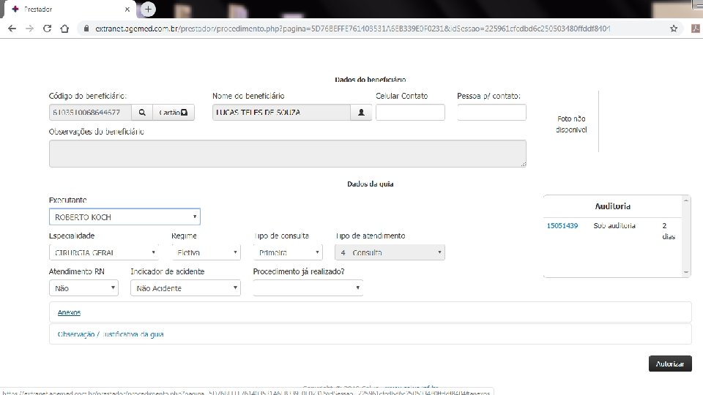
Task: Open the browser home page icon
Action: [64, 29]
